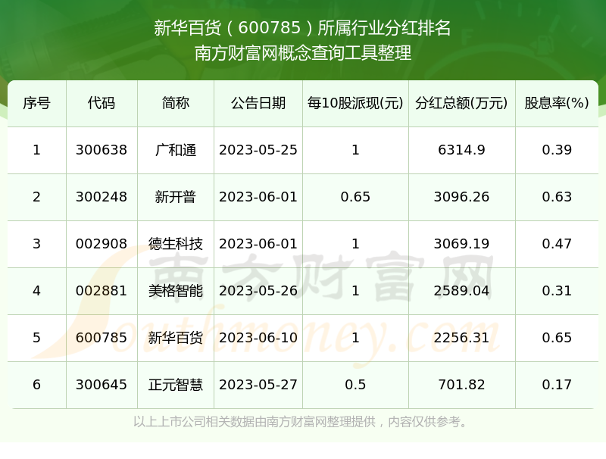Click the total dividend 3096.26
The image size is (606, 459).
point(461,197)
